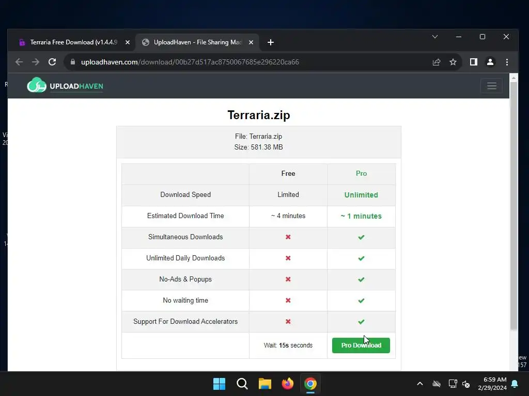Screen dimensions: 529x396
Task: Reload the UploadHaven page
Action: [52, 62]
